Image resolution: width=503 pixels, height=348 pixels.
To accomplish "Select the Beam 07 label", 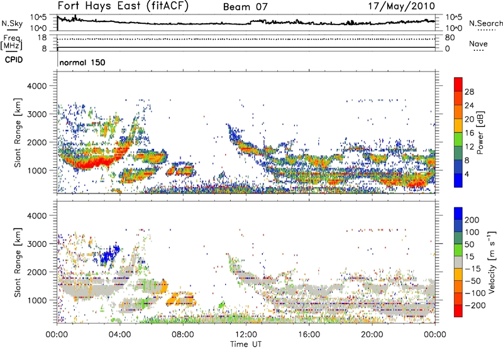I will coord(245,7).
